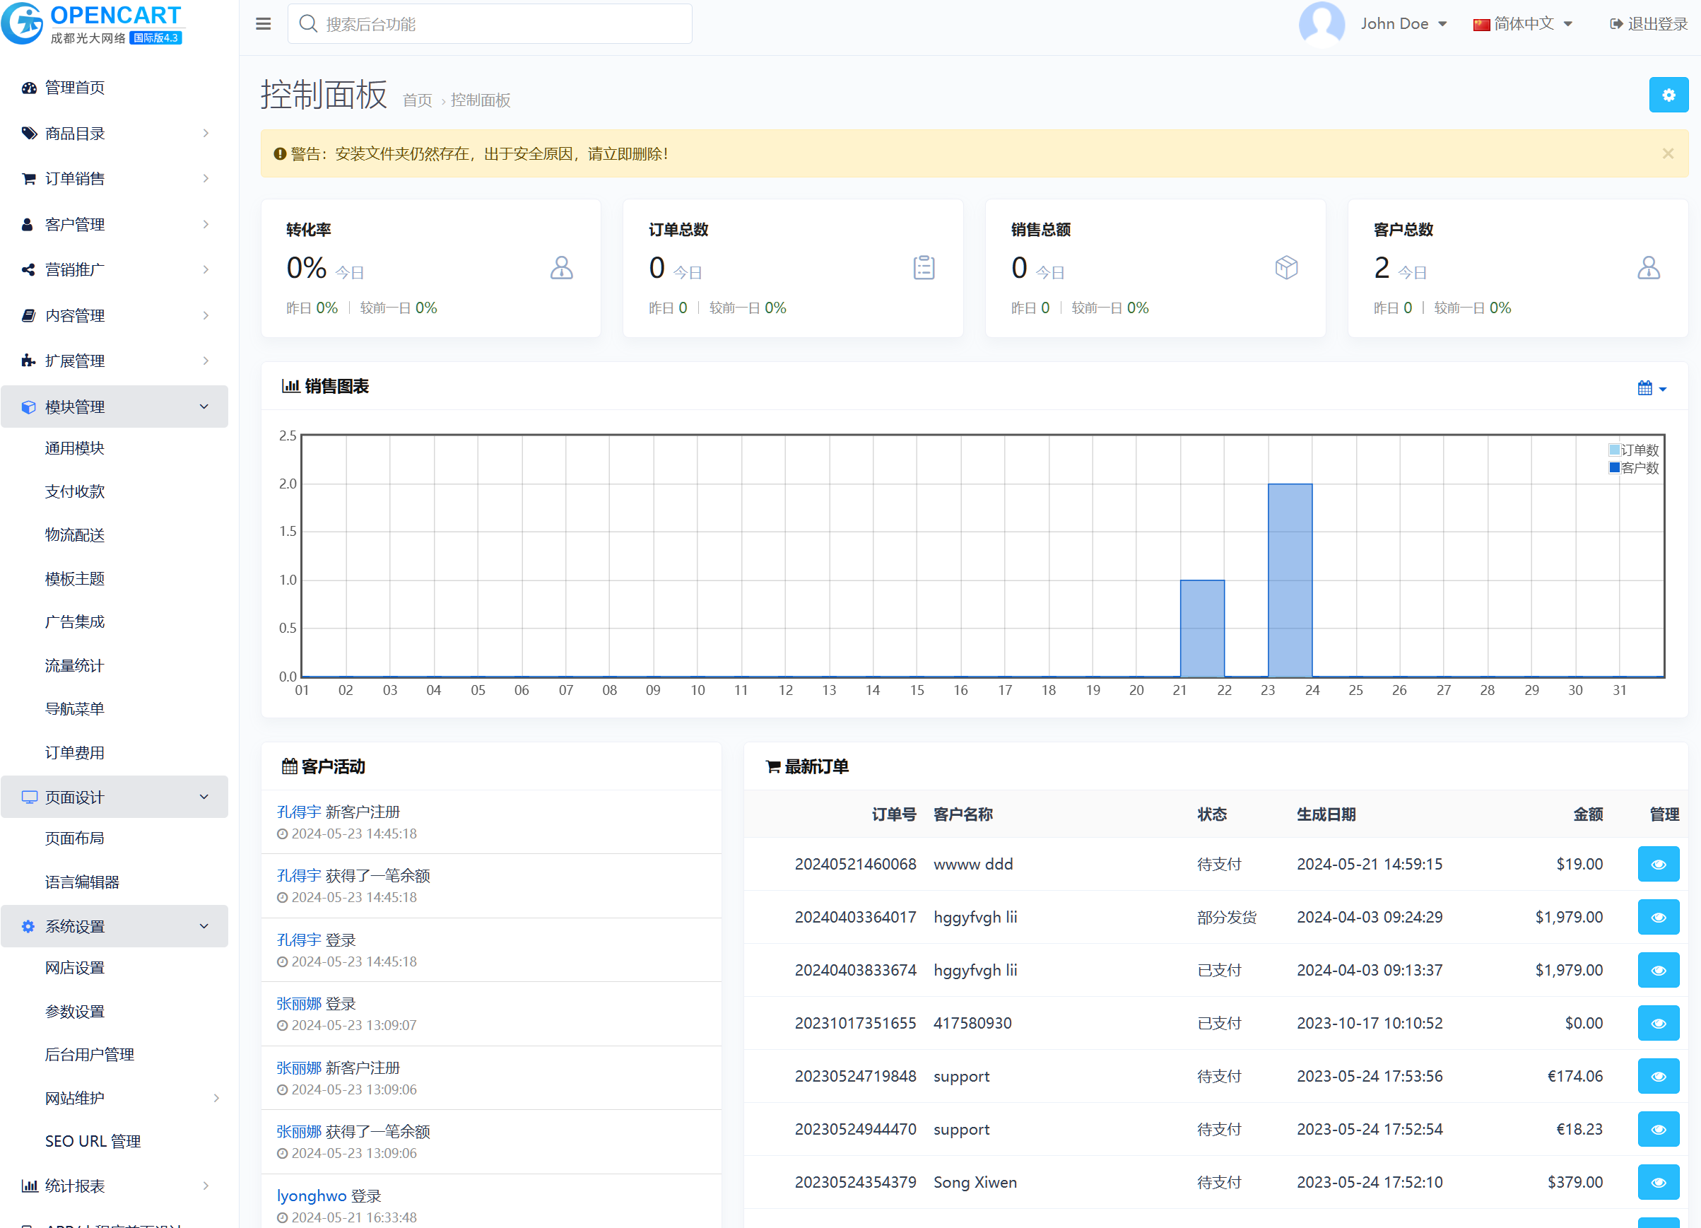Expand 营销推广 sidebar menu

click(x=114, y=270)
